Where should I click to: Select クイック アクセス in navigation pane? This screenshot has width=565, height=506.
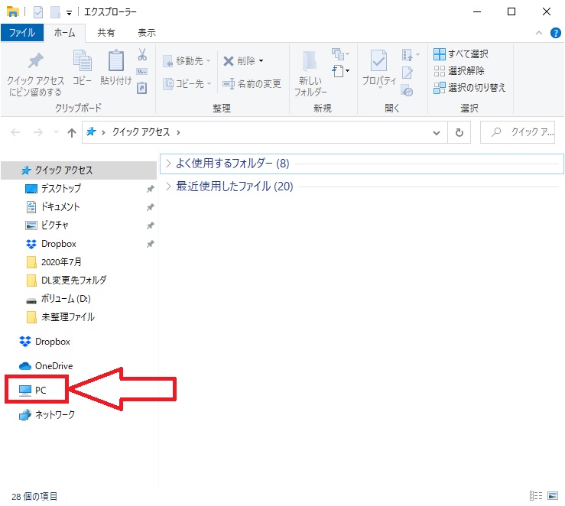(x=79, y=170)
